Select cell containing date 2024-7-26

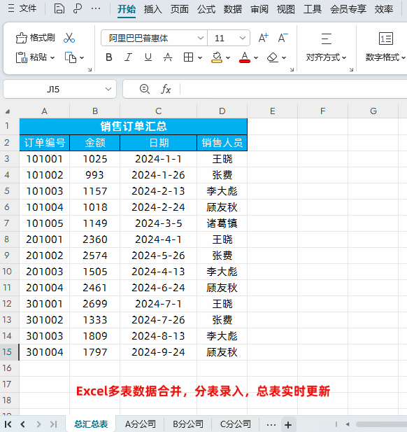click(158, 320)
